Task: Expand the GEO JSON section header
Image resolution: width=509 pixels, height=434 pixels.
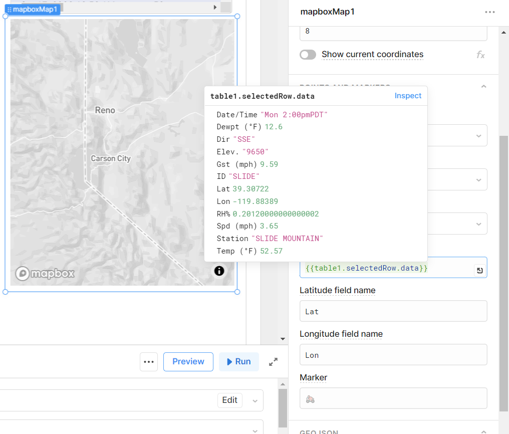Action: pos(483,431)
